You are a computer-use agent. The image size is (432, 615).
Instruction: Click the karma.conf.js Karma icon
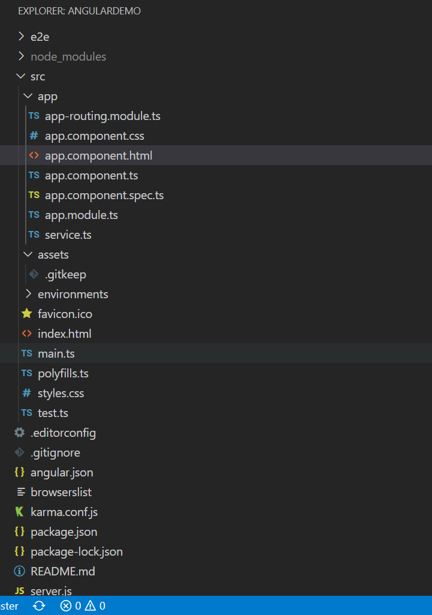[x=20, y=512]
